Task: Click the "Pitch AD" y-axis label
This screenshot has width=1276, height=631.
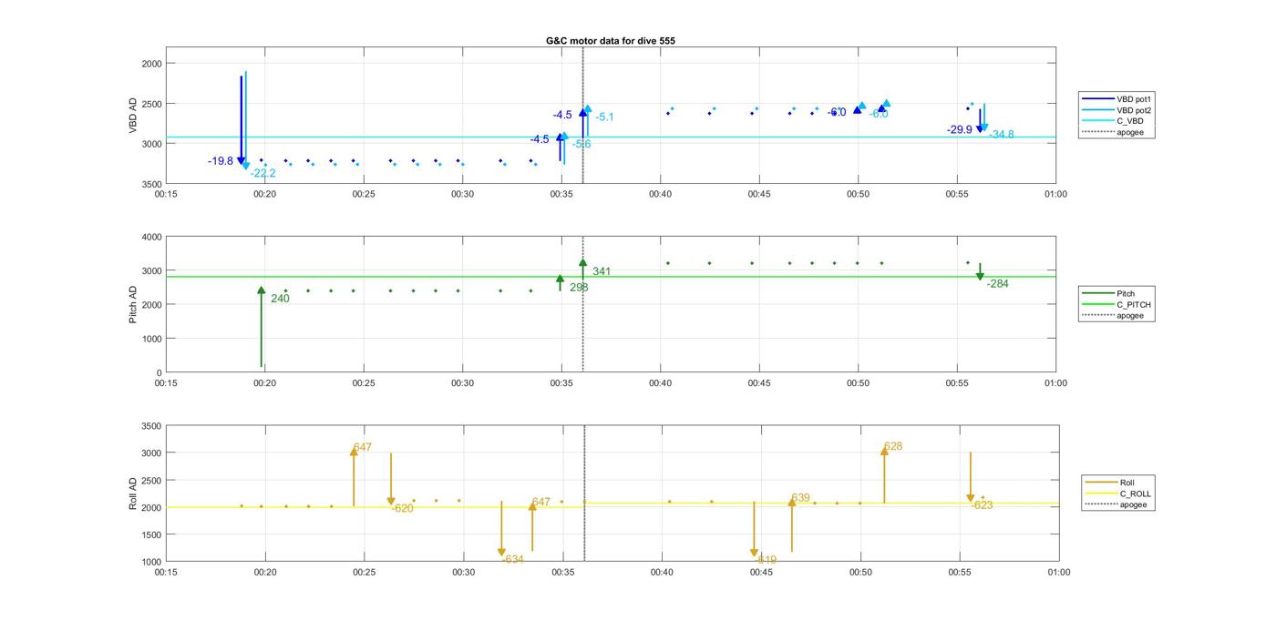Action: coord(132,304)
